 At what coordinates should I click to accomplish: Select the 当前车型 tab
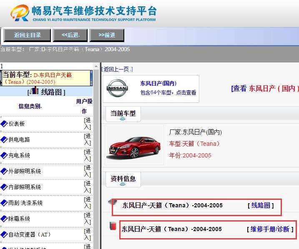(x=123, y=114)
